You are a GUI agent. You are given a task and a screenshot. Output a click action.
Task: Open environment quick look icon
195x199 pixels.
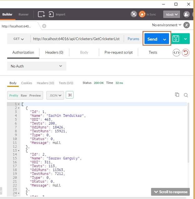pos(187,25)
